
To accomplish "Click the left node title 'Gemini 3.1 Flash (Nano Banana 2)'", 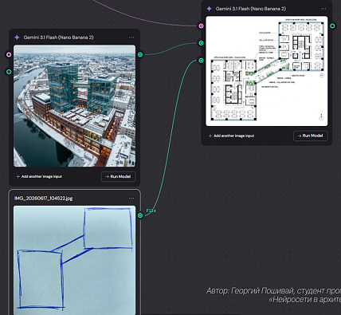I will (x=58, y=37).
